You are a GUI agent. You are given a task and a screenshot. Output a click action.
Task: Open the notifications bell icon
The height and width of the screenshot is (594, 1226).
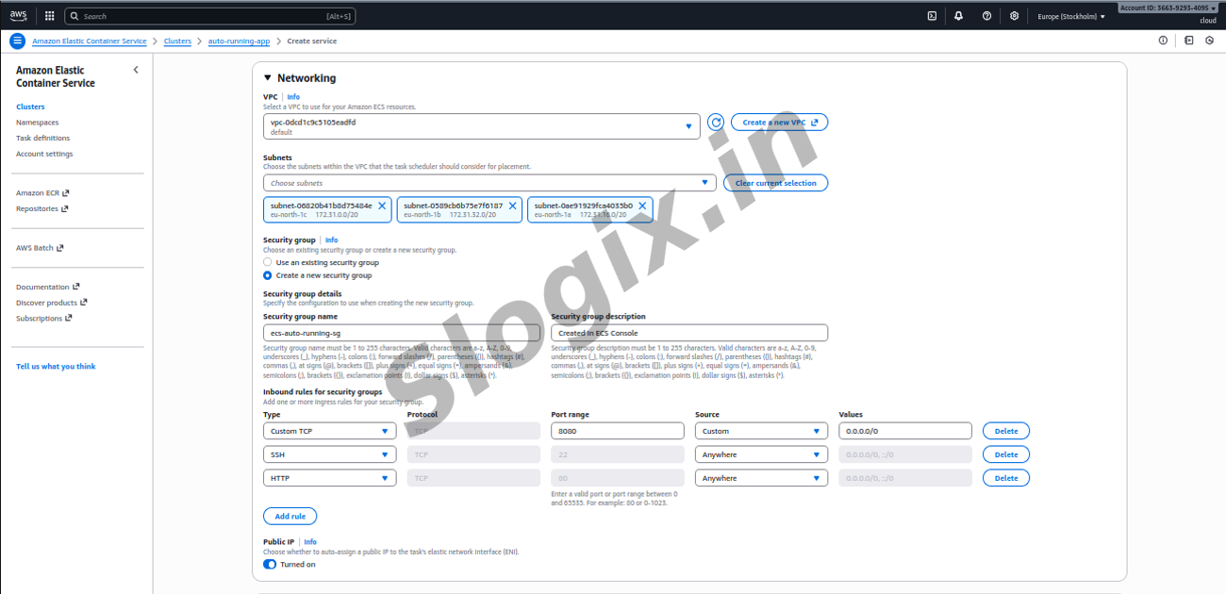[958, 16]
